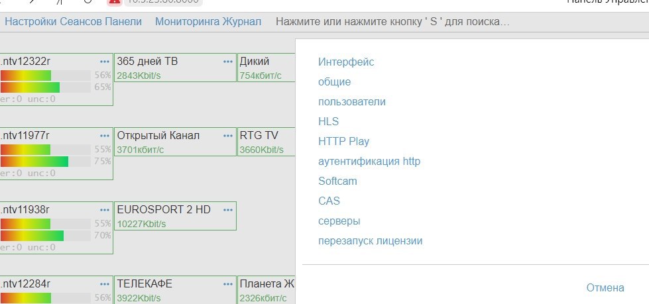Click 2843Kbit/s bitrate of 365 дней ТВ
This screenshot has height=304, width=649.
pyautogui.click(x=139, y=76)
